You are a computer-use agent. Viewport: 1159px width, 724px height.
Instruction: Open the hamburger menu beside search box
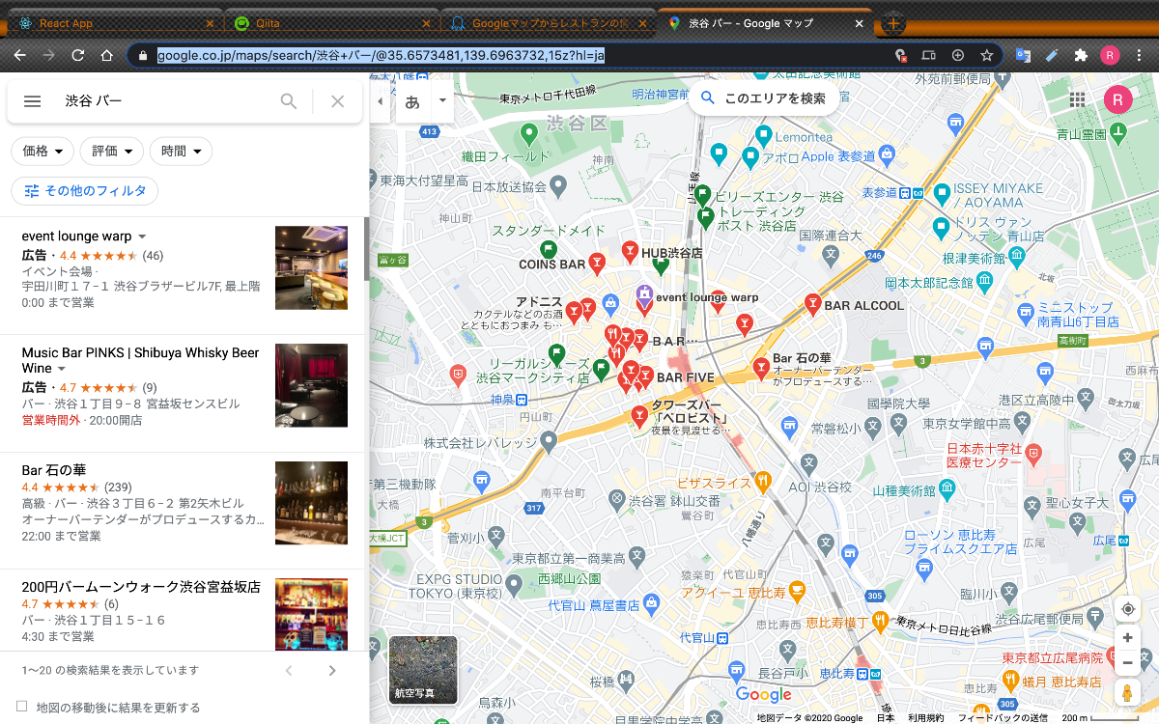32,101
